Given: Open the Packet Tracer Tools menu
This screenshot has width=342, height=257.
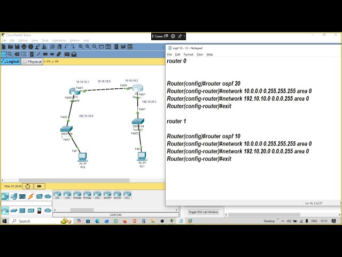Looking at the screenshot, I should pos(45,41).
